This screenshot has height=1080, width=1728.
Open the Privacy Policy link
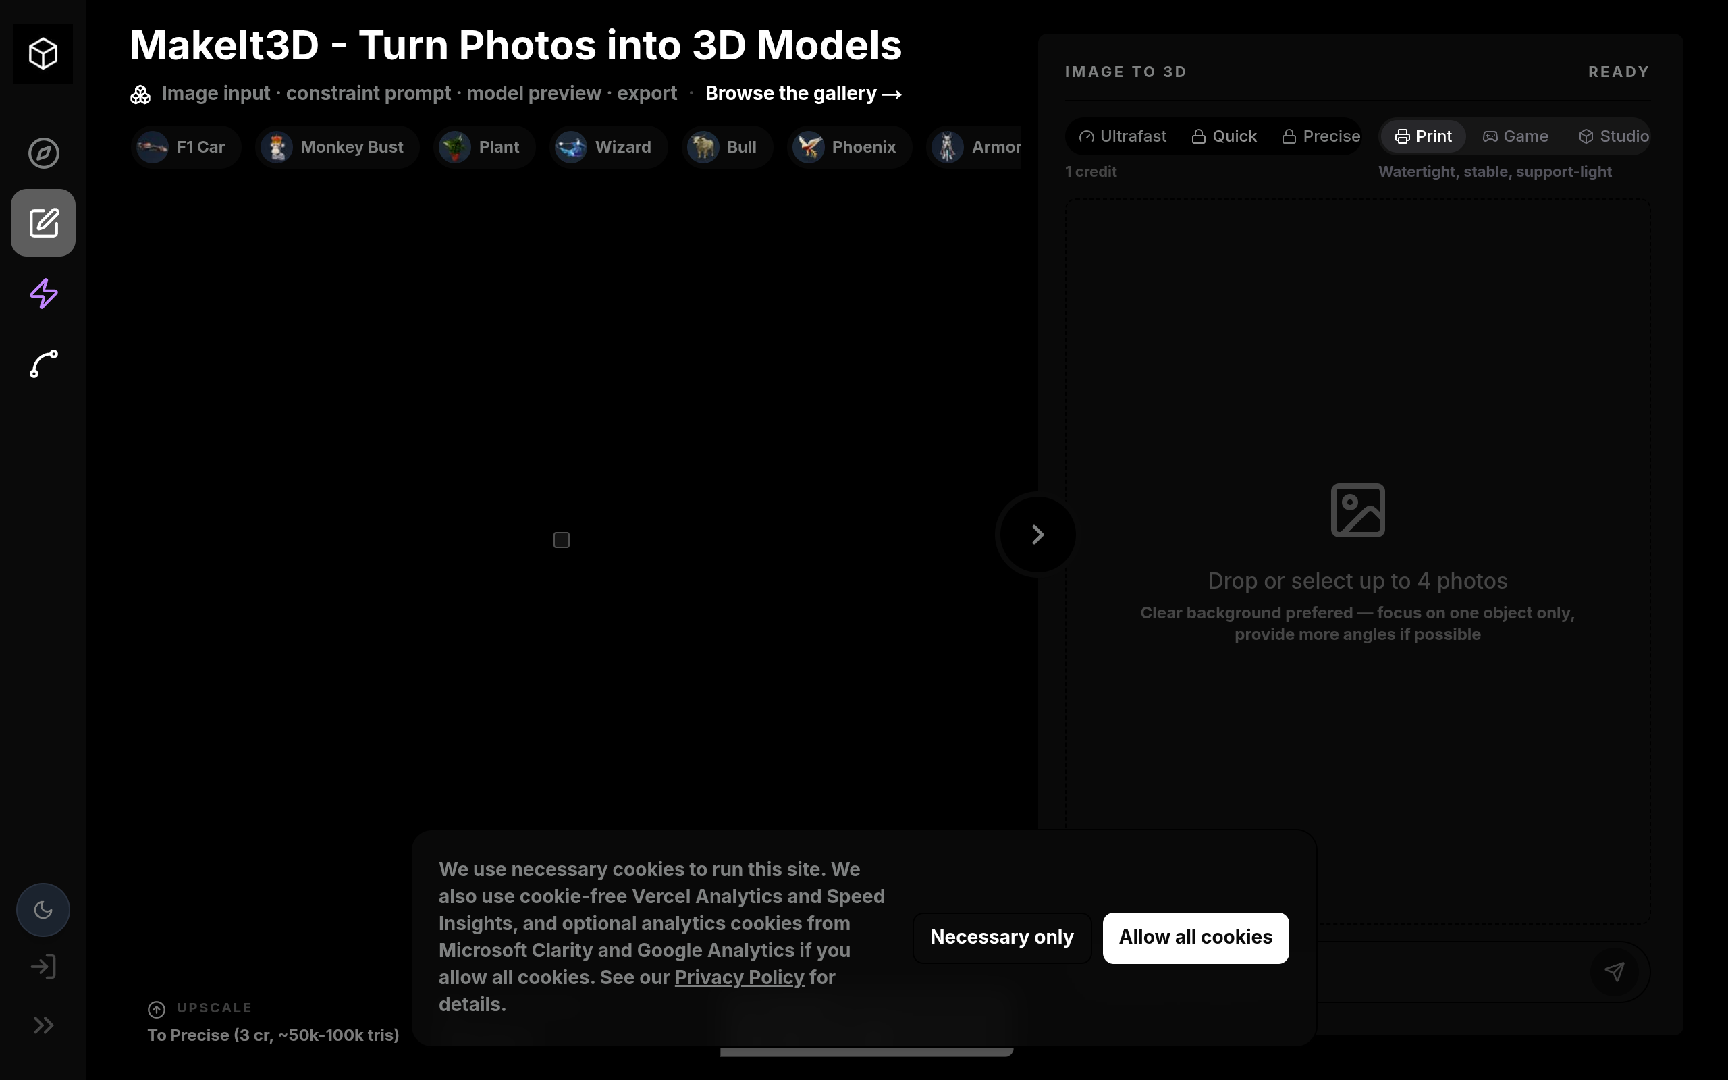click(x=739, y=977)
